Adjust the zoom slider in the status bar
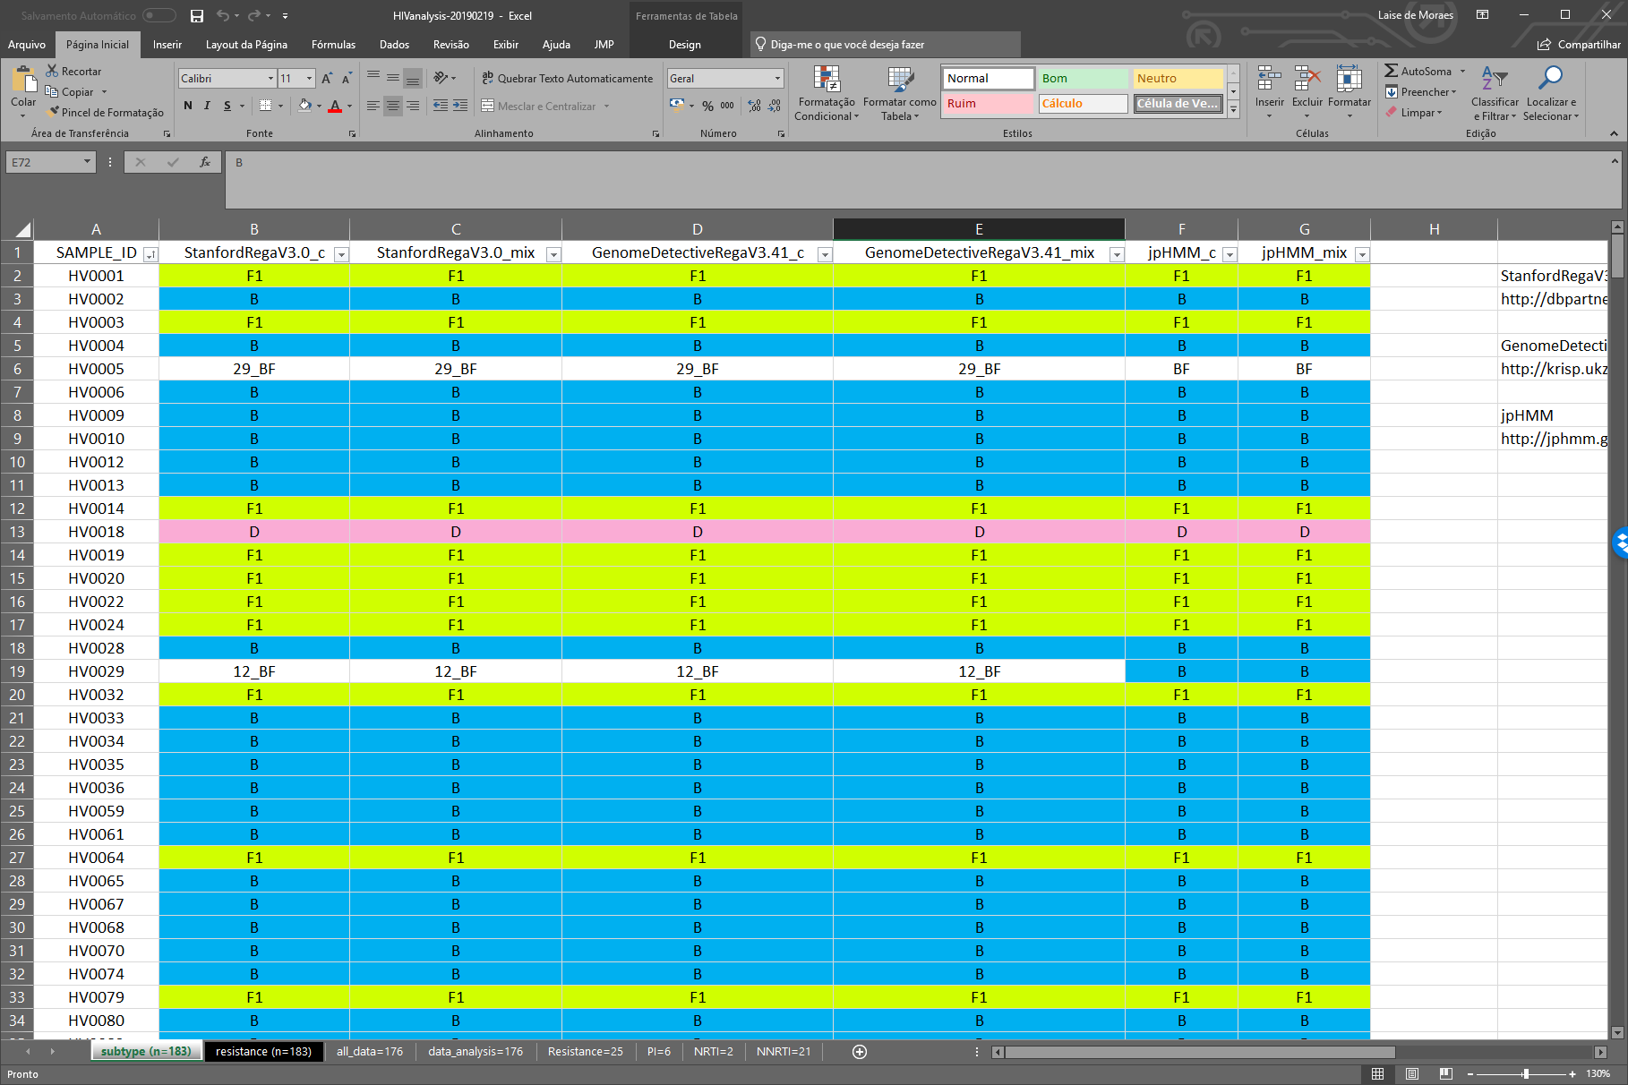The width and height of the screenshot is (1628, 1085). click(1526, 1073)
